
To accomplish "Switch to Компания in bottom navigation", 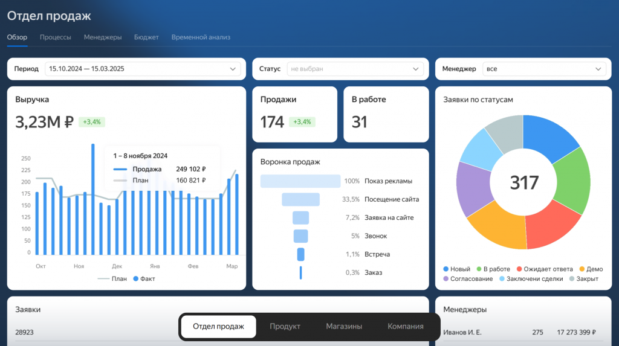I will coord(406,326).
